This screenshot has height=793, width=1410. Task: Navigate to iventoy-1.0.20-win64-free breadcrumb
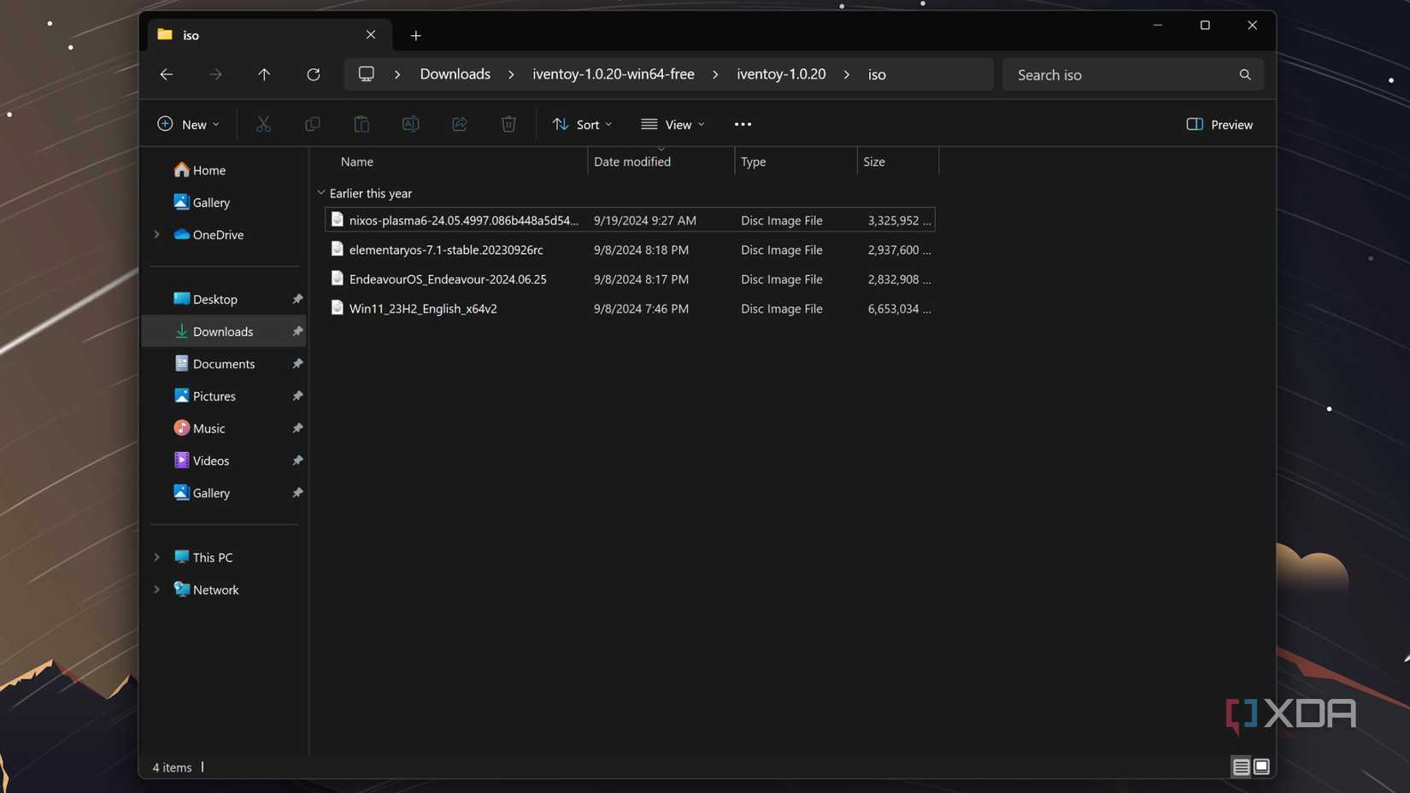(x=614, y=74)
